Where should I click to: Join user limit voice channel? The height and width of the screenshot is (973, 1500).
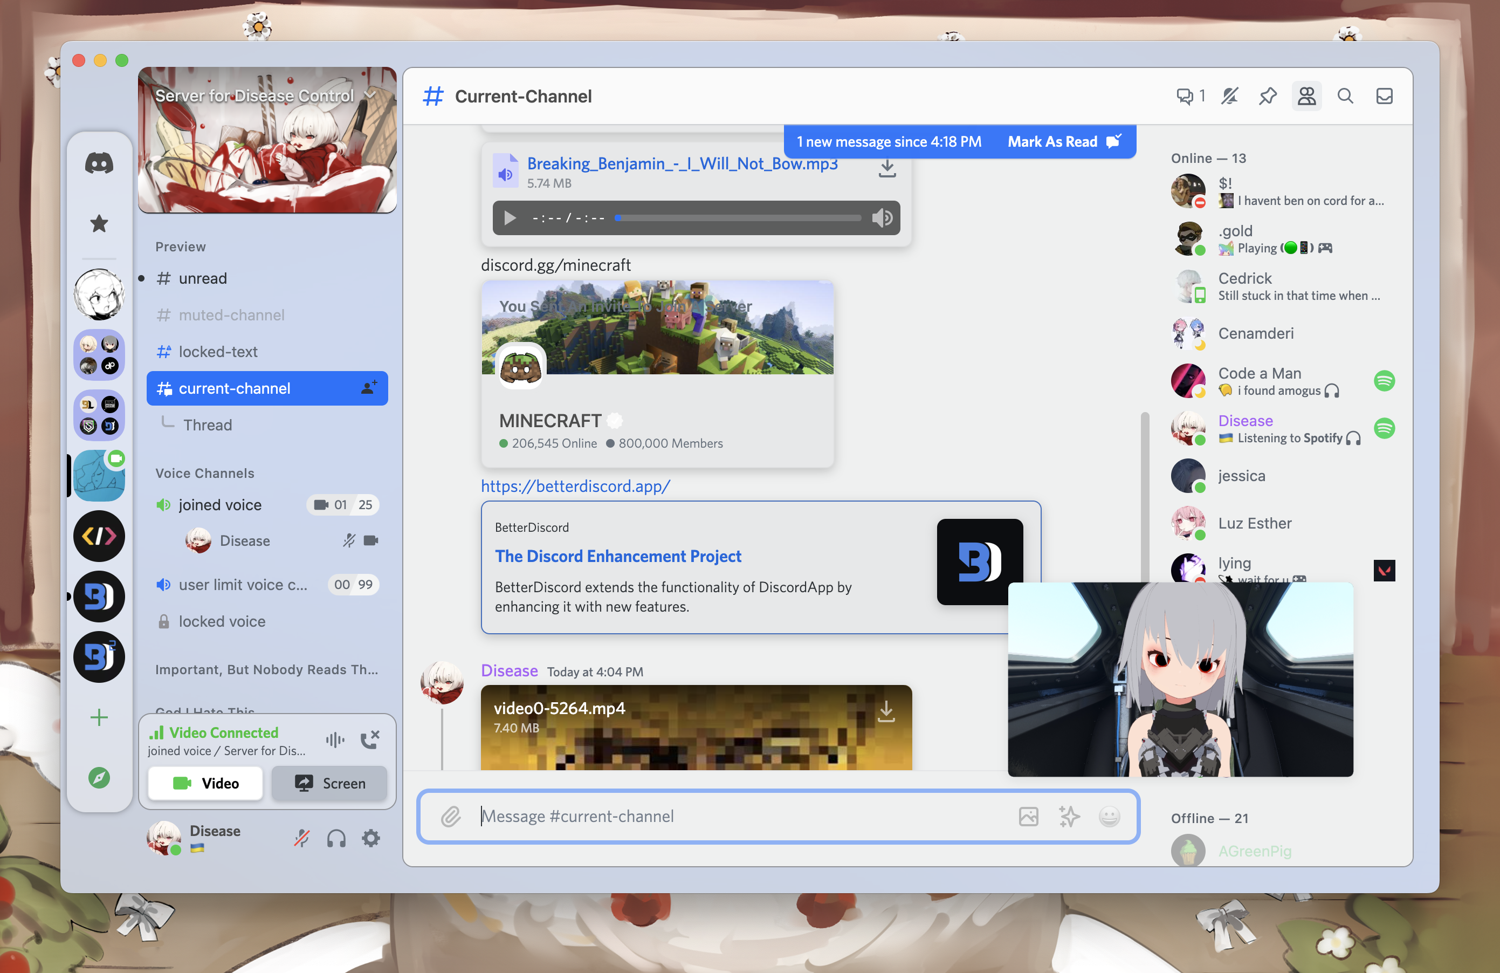coord(266,585)
